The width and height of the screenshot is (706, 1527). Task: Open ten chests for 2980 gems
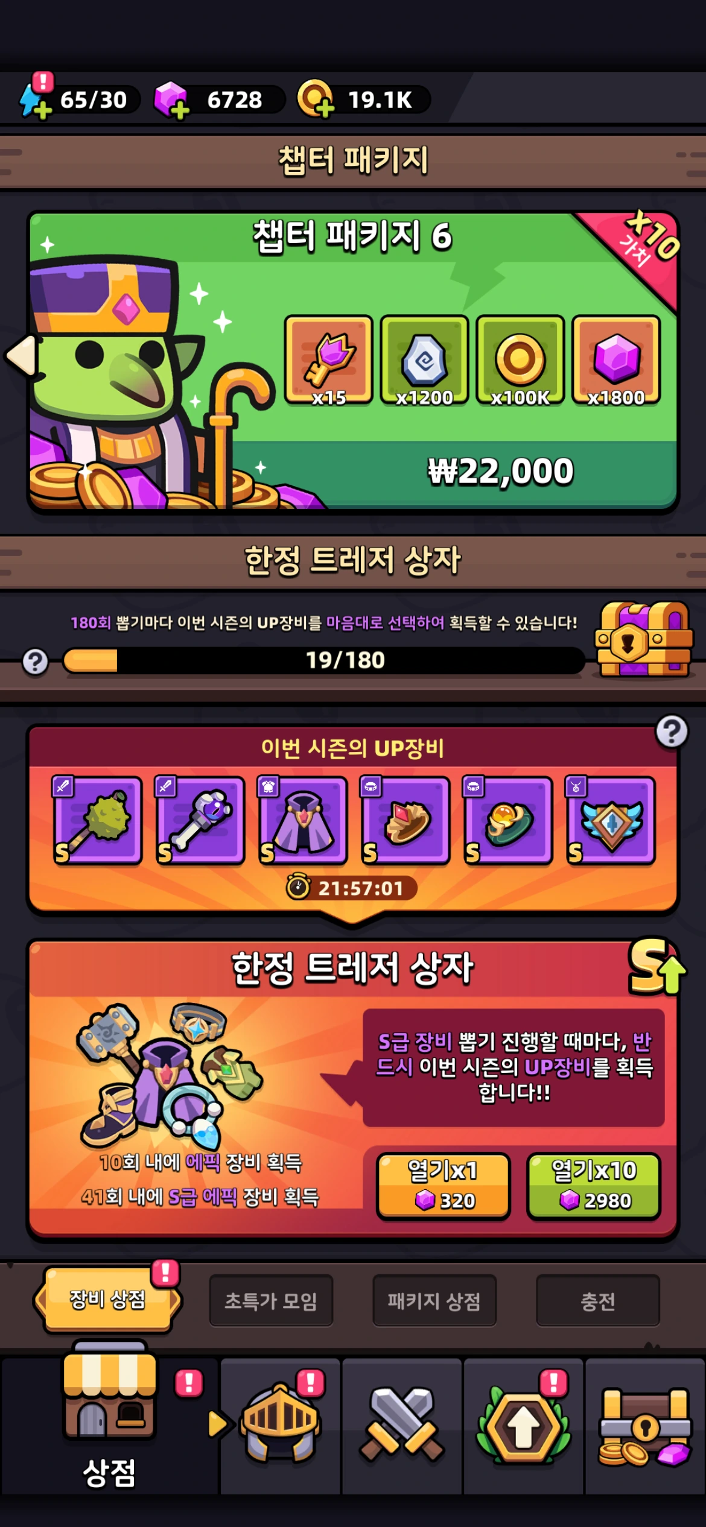[x=594, y=1186]
